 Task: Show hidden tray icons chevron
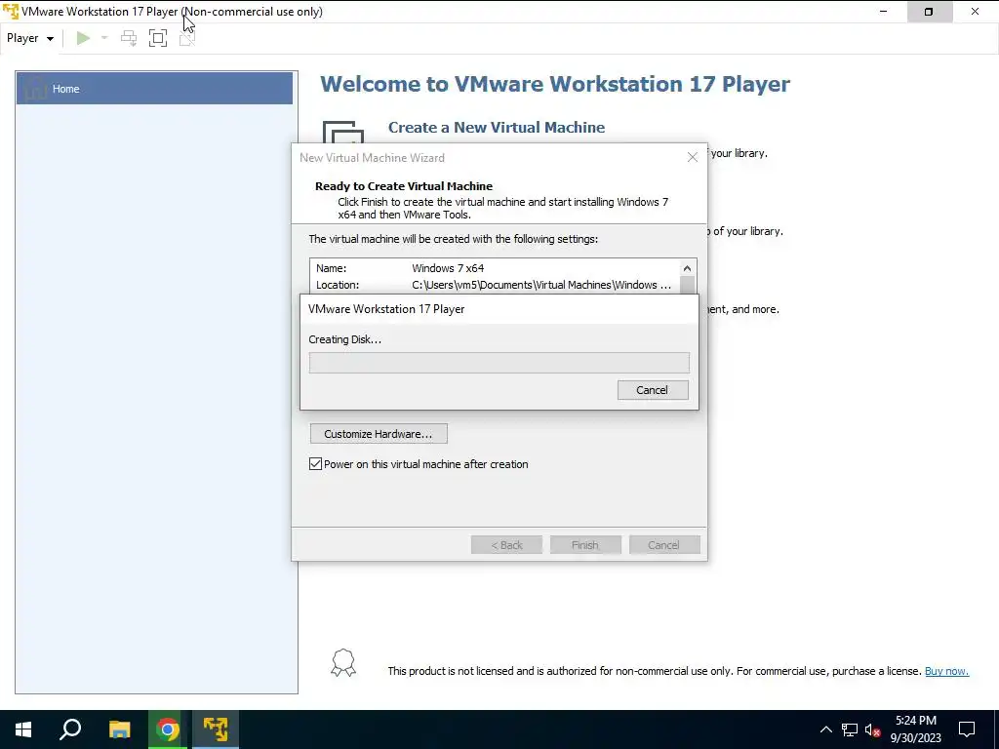(x=825, y=729)
